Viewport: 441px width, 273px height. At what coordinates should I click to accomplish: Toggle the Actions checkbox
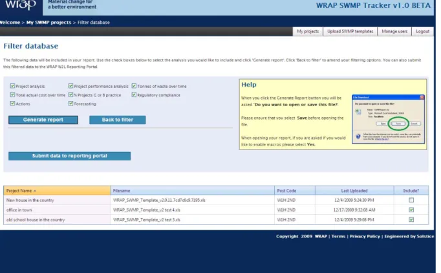point(12,104)
